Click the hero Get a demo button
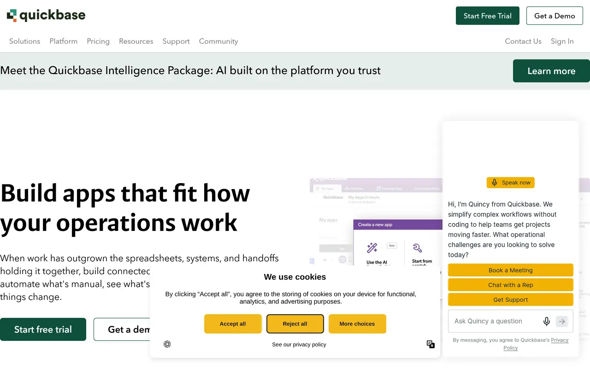This screenshot has height=368, width=590. tap(122, 329)
